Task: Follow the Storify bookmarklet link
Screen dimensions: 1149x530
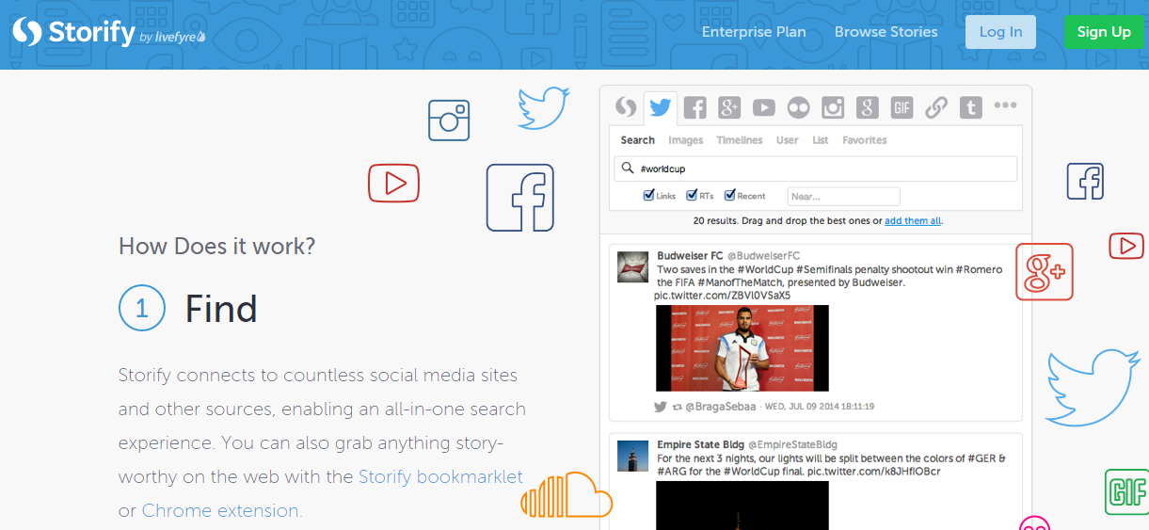Action: (x=440, y=476)
